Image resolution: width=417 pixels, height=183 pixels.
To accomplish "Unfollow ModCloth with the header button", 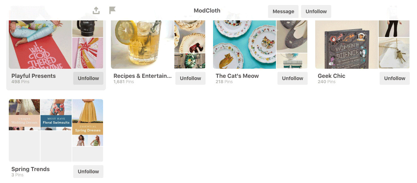I will (316, 11).
